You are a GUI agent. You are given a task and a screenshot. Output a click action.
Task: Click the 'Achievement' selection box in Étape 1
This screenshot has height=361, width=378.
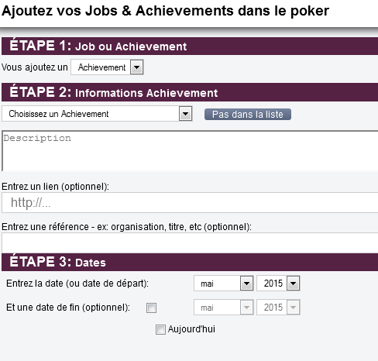tap(107, 67)
